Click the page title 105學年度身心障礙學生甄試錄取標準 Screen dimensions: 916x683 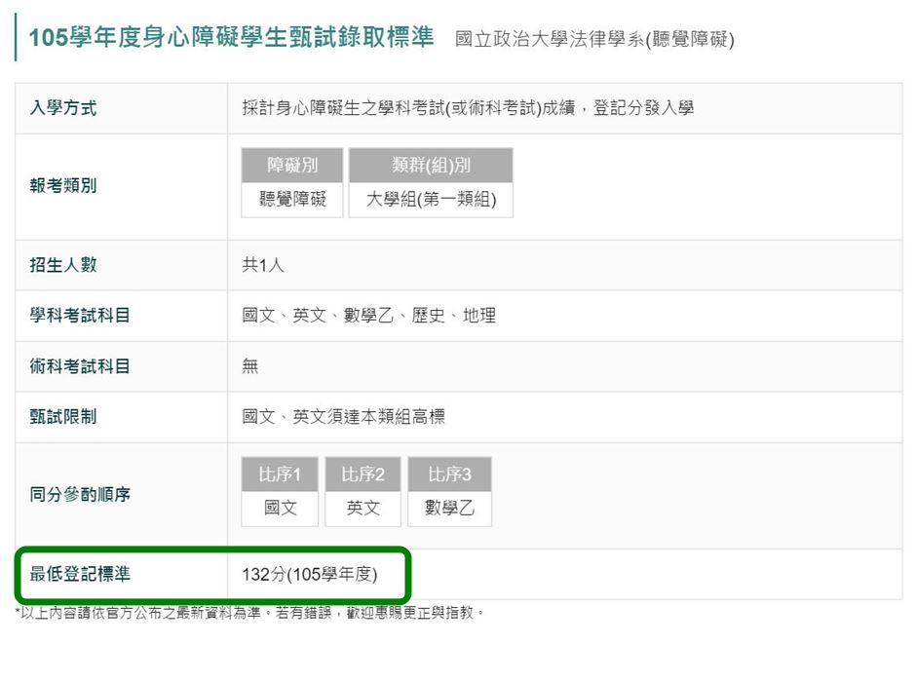click(231, 37)
